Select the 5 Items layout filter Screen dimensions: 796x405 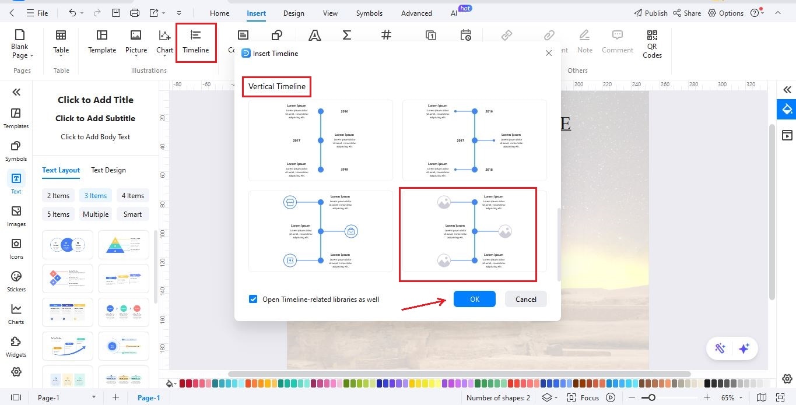coord(58,214)
